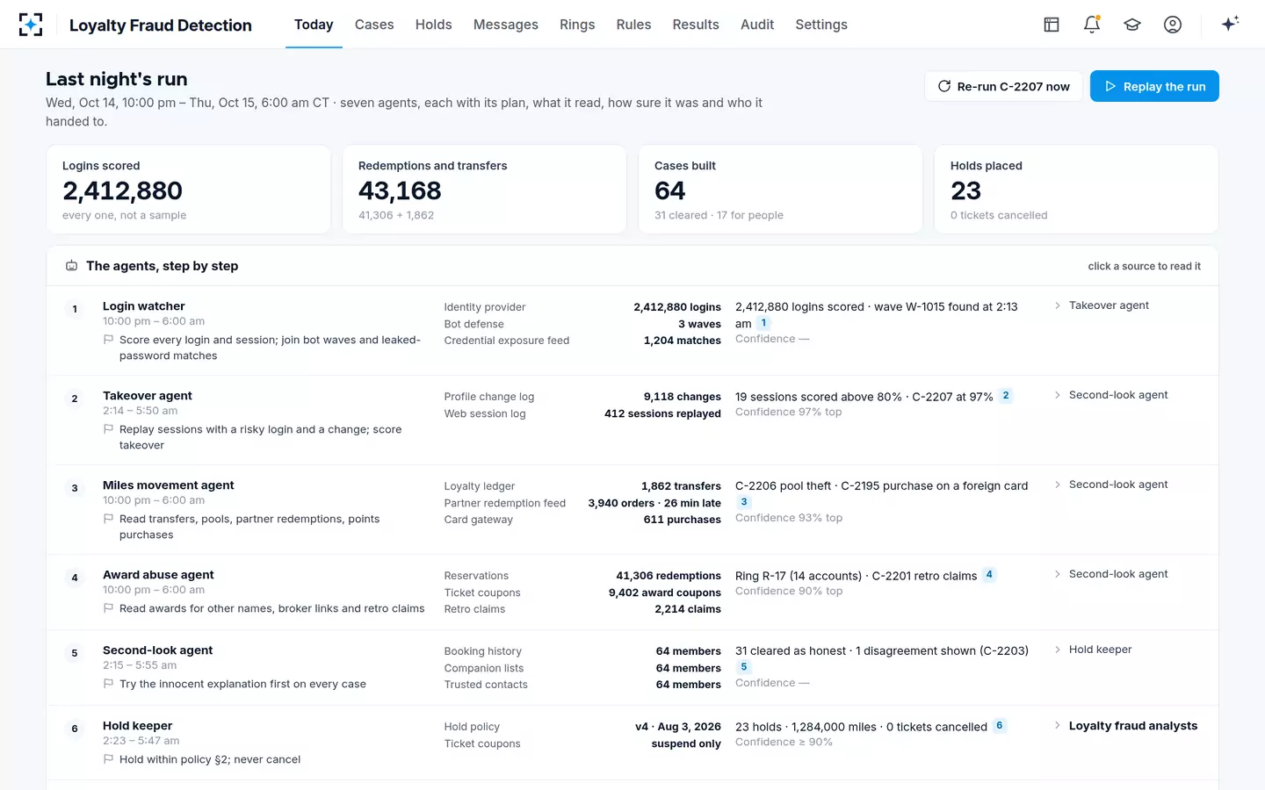Open source badge 3 on Miles movement result
The width and height of the screenshot is (1265, 790).
(x=744, y=502)
